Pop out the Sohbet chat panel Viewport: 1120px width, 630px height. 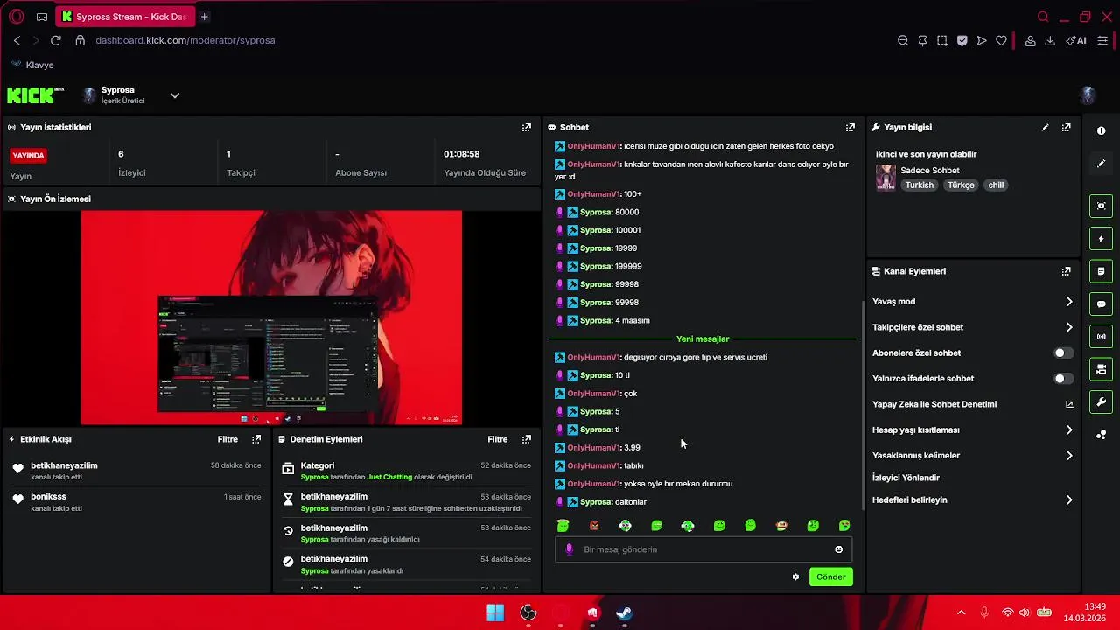[850, 127]
